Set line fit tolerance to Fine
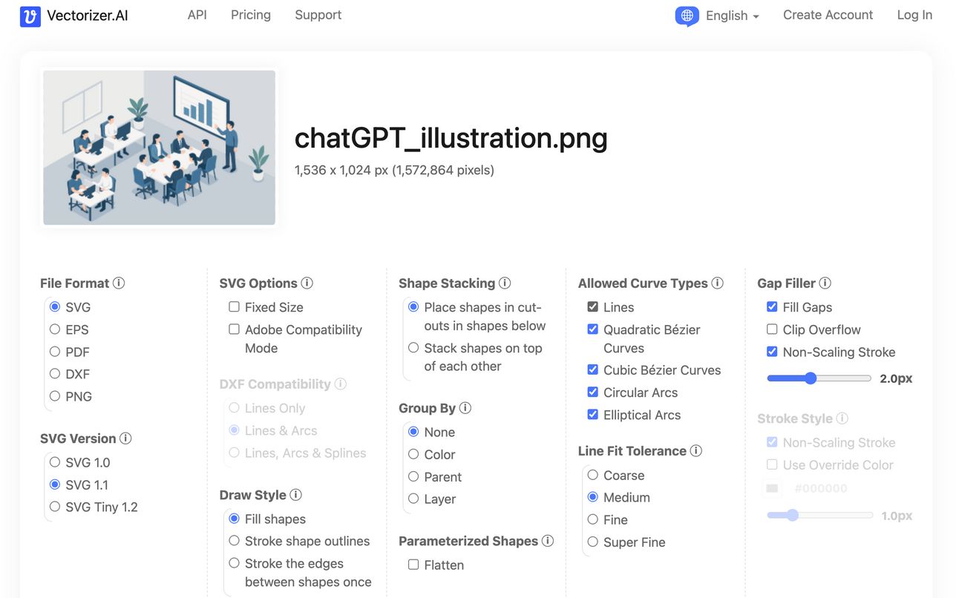Viewport: 959px width, 598px height. 592,519
